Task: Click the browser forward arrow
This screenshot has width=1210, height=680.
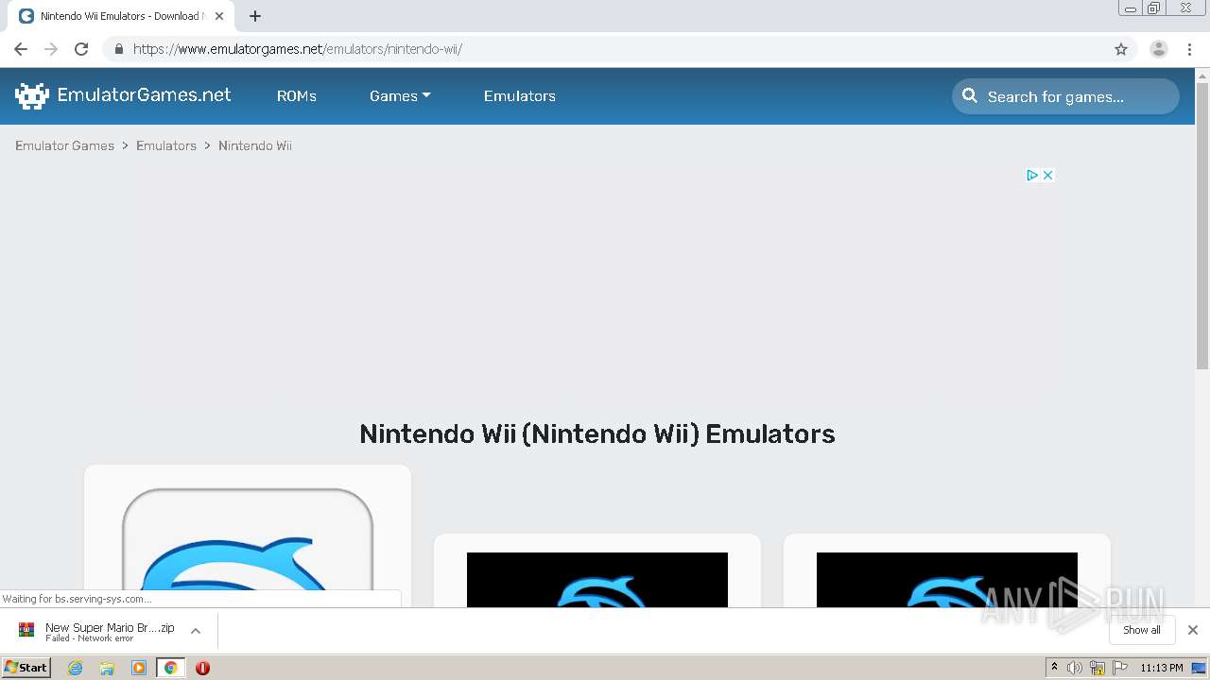Action: [x=51, y=49]
